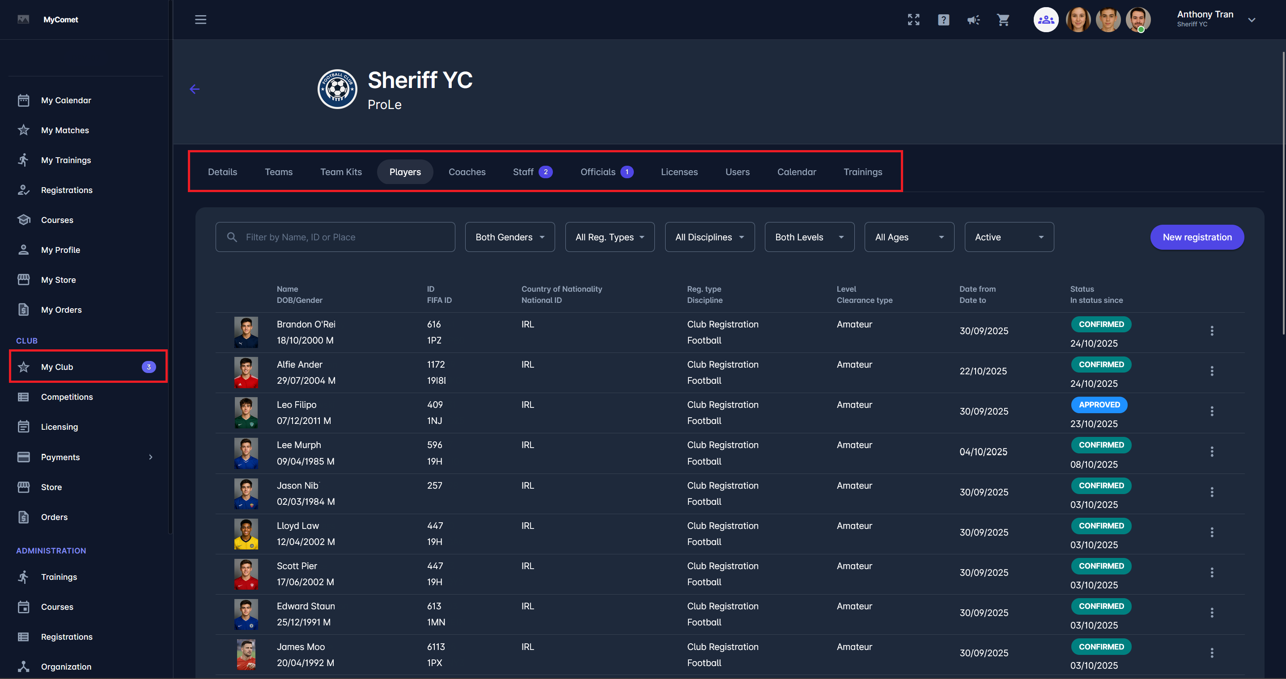The width and height of the screenshot is (1286, 679).
Task: Open Competitions in the sidebar
Action: point(67,397)
